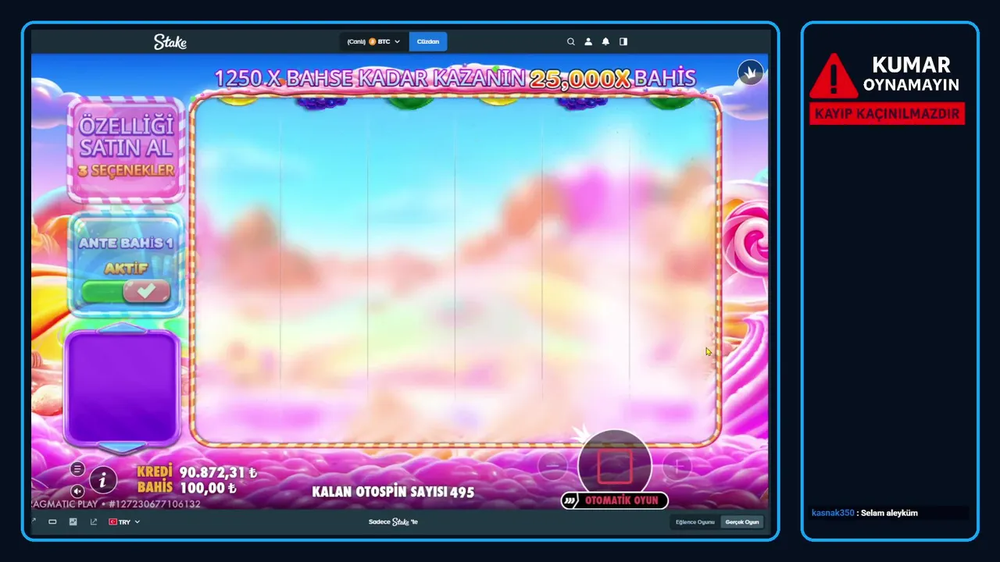Screen dimensions: 1000x562
Task: Click the fast-forward arrows on Otomatik Oyun
Action: click(571, 500)
